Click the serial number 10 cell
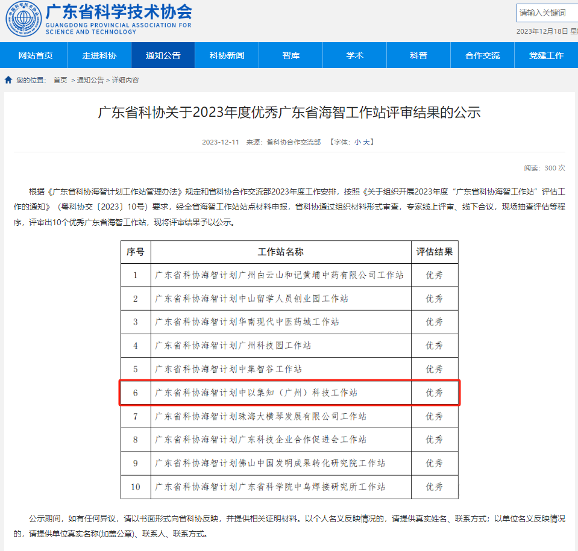Screen dimensions: 578x551 (135, 487)
